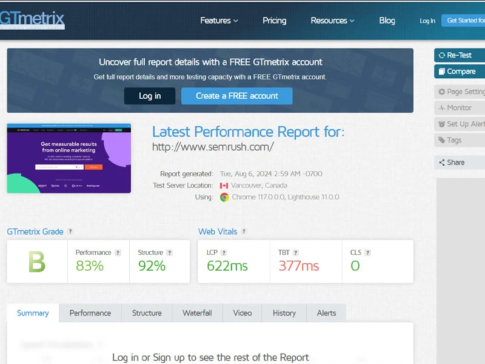Open Page Settings in sidebar

tap(460, 92)
